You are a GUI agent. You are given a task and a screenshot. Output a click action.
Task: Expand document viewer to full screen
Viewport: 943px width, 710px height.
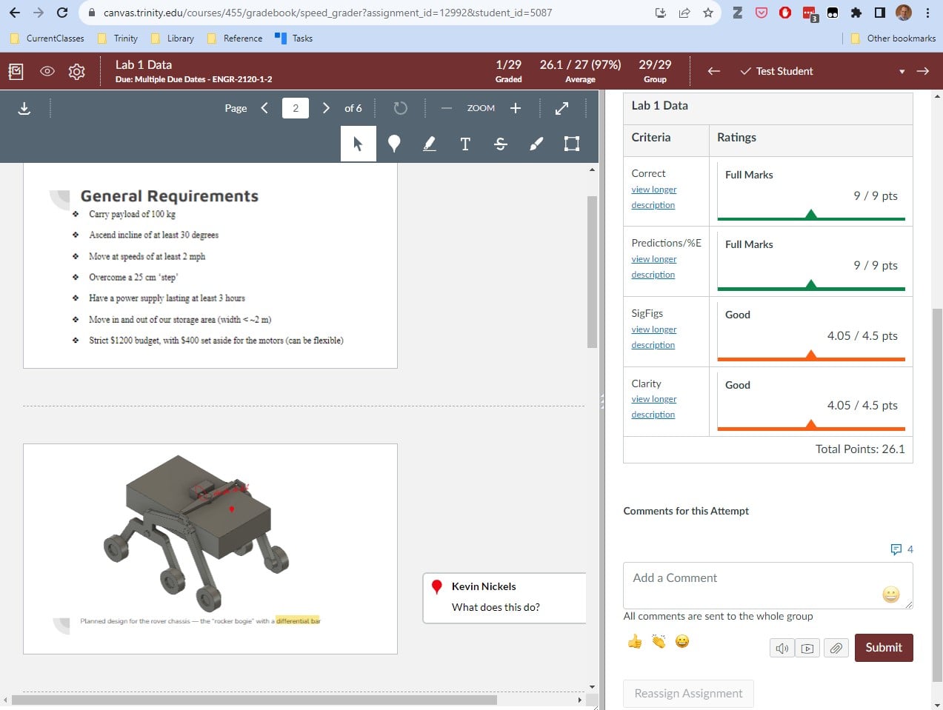coord(562,108)
